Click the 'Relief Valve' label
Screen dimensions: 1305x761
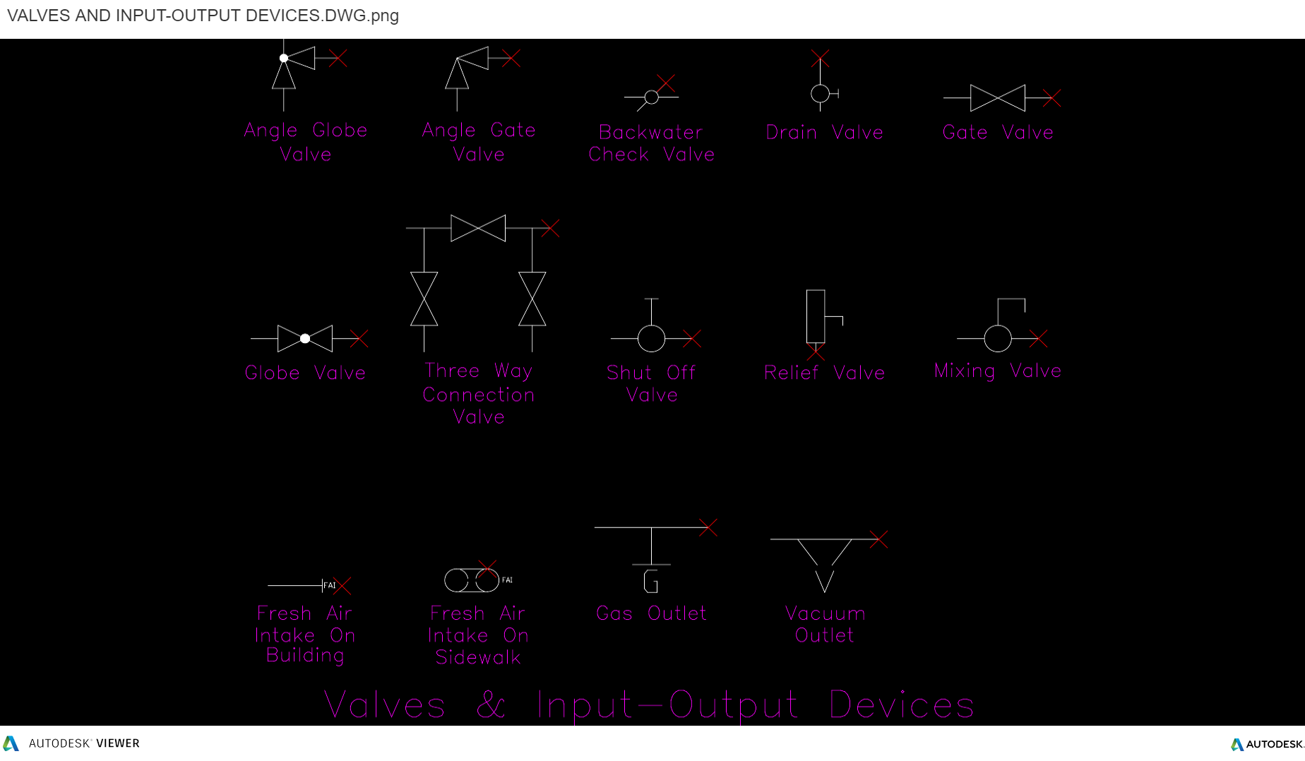point(824,372)
